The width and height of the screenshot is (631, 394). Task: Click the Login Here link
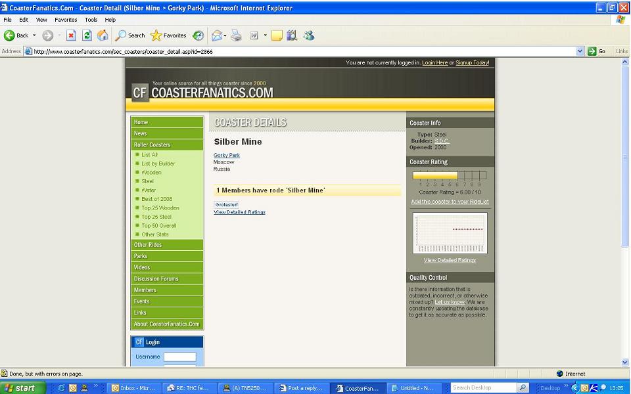tap(434, 63)
